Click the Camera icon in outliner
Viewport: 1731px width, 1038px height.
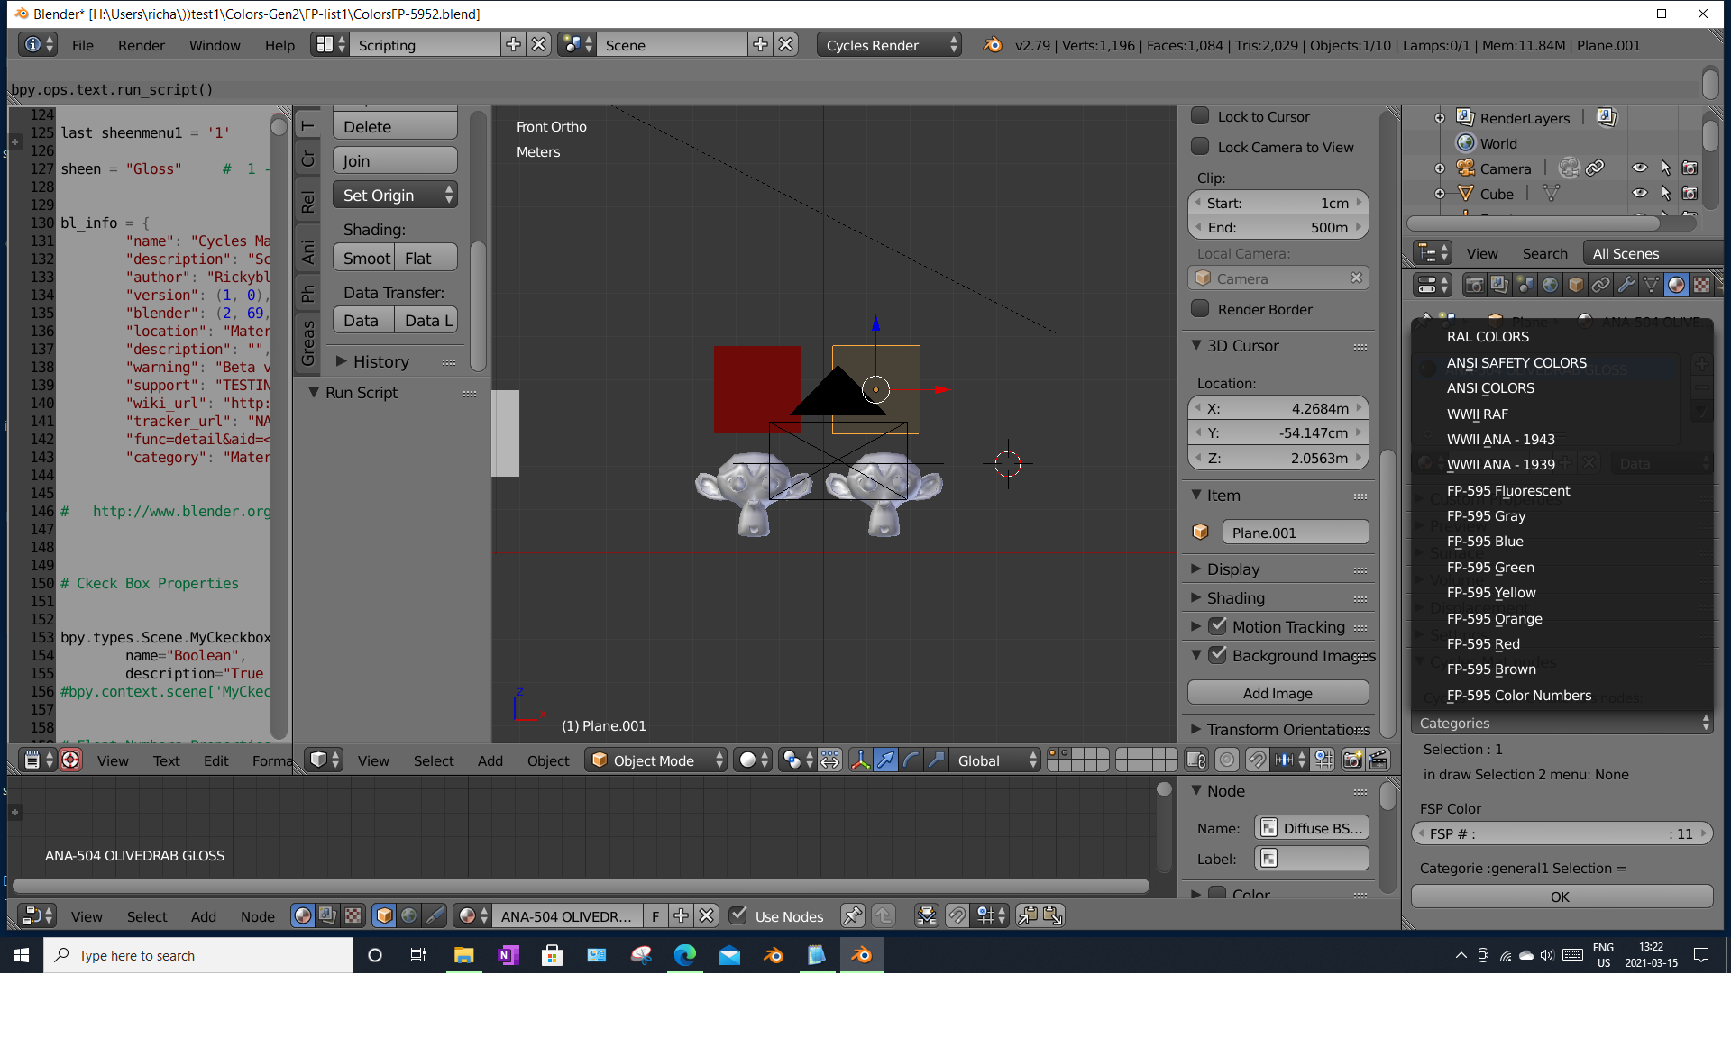click(1462, 168)
